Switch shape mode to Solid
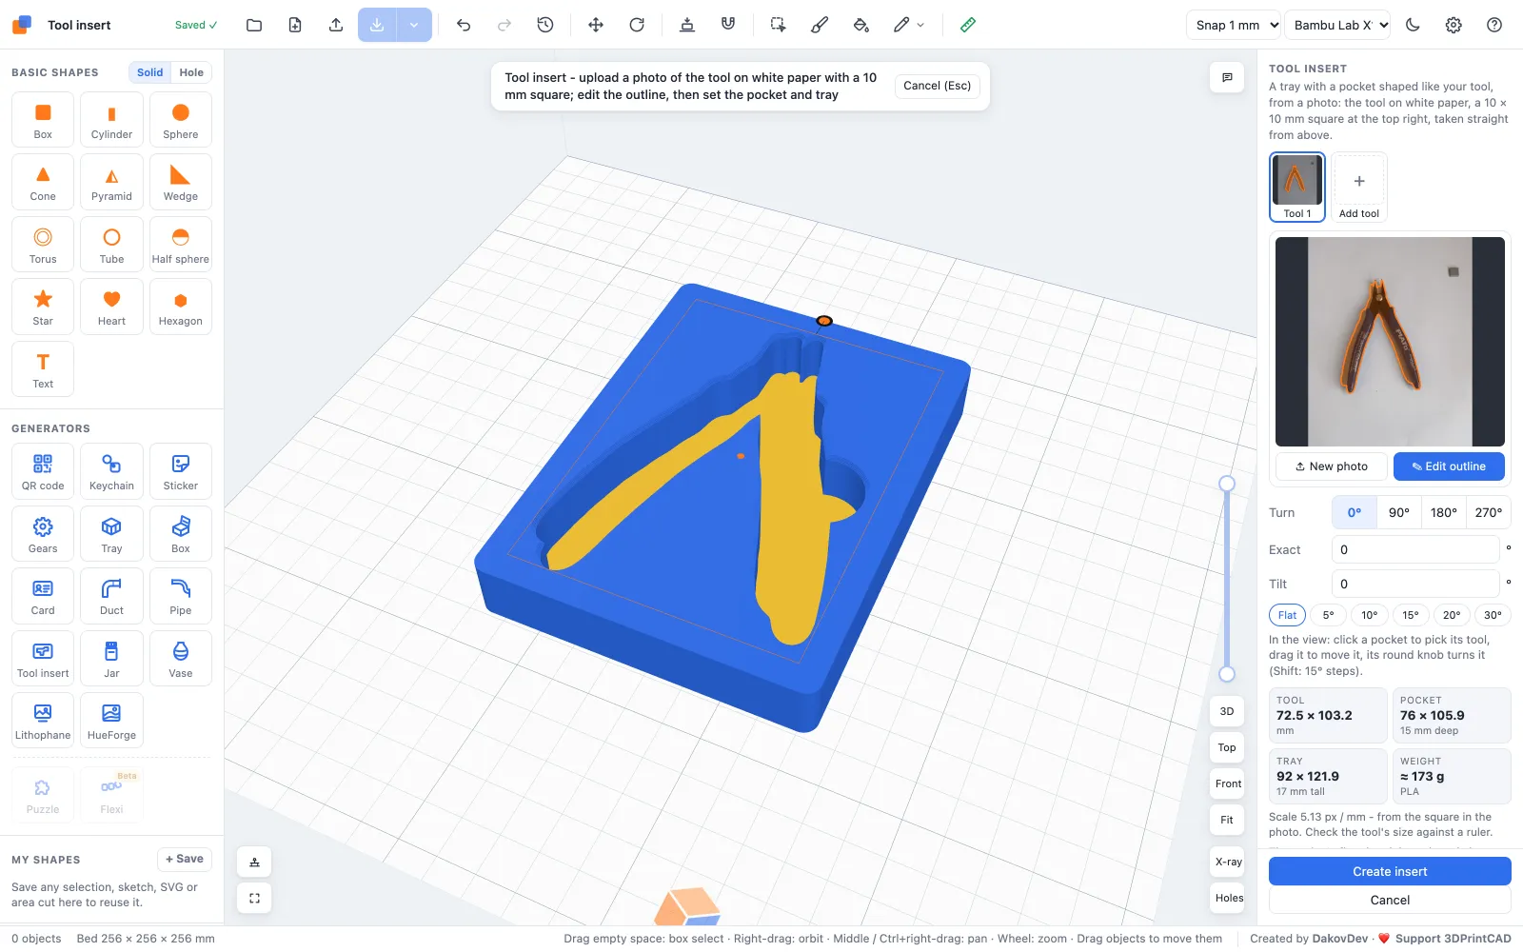 tap(149, 72)
